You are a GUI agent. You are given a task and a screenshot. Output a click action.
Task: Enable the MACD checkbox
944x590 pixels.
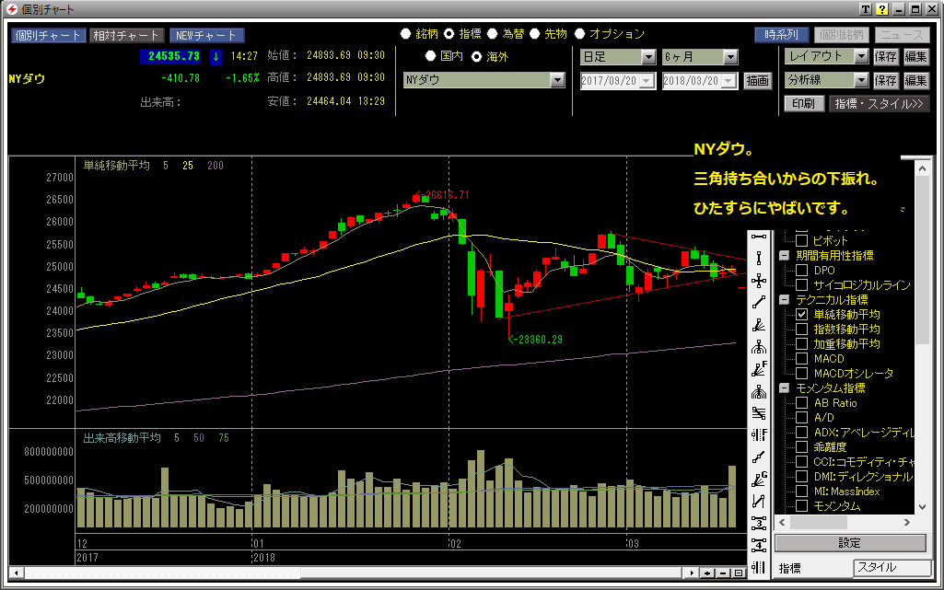(802, 358)
